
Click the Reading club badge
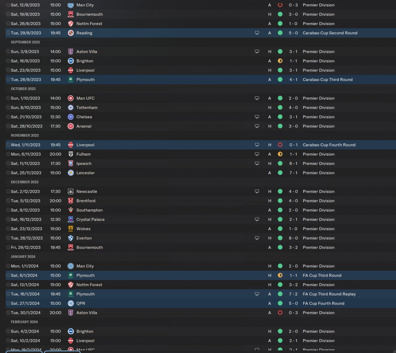click(x=71, y=33)
